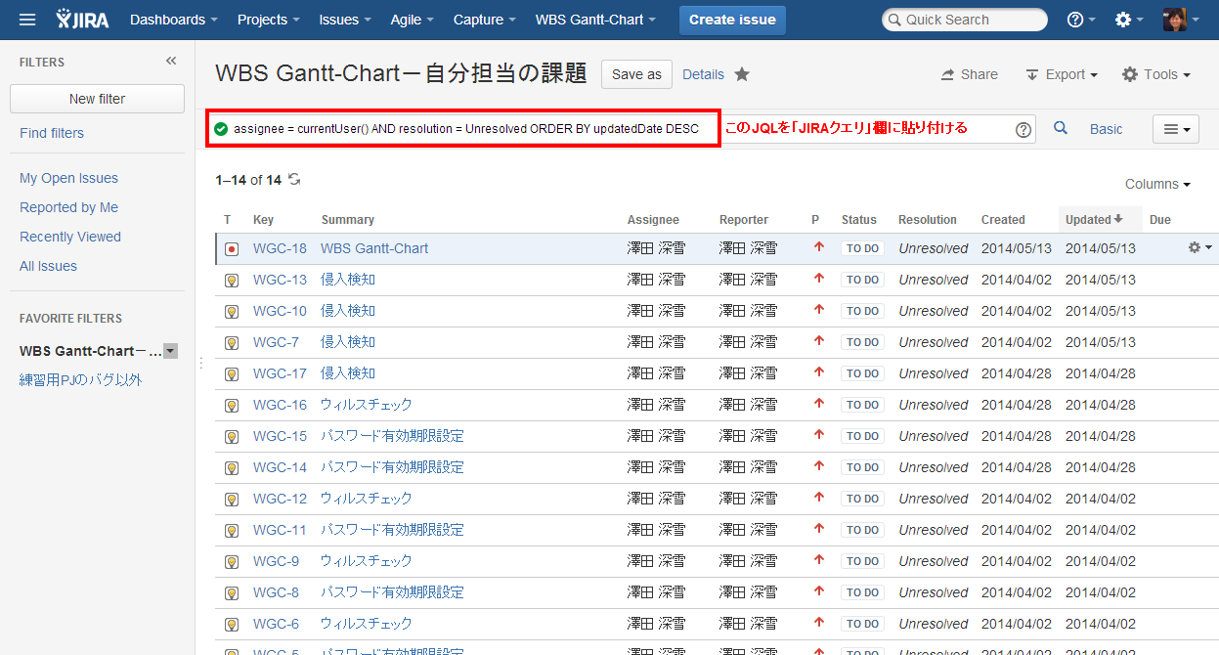Image resolution: width=1219 pixels, height=655 pixels.
Task: Click issue type icon of WGC-16
Action: click(232, 406)
